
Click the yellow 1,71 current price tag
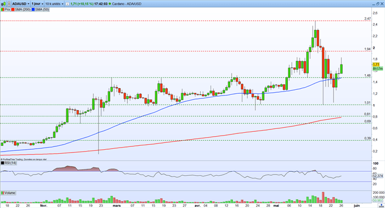click(376, 64)
